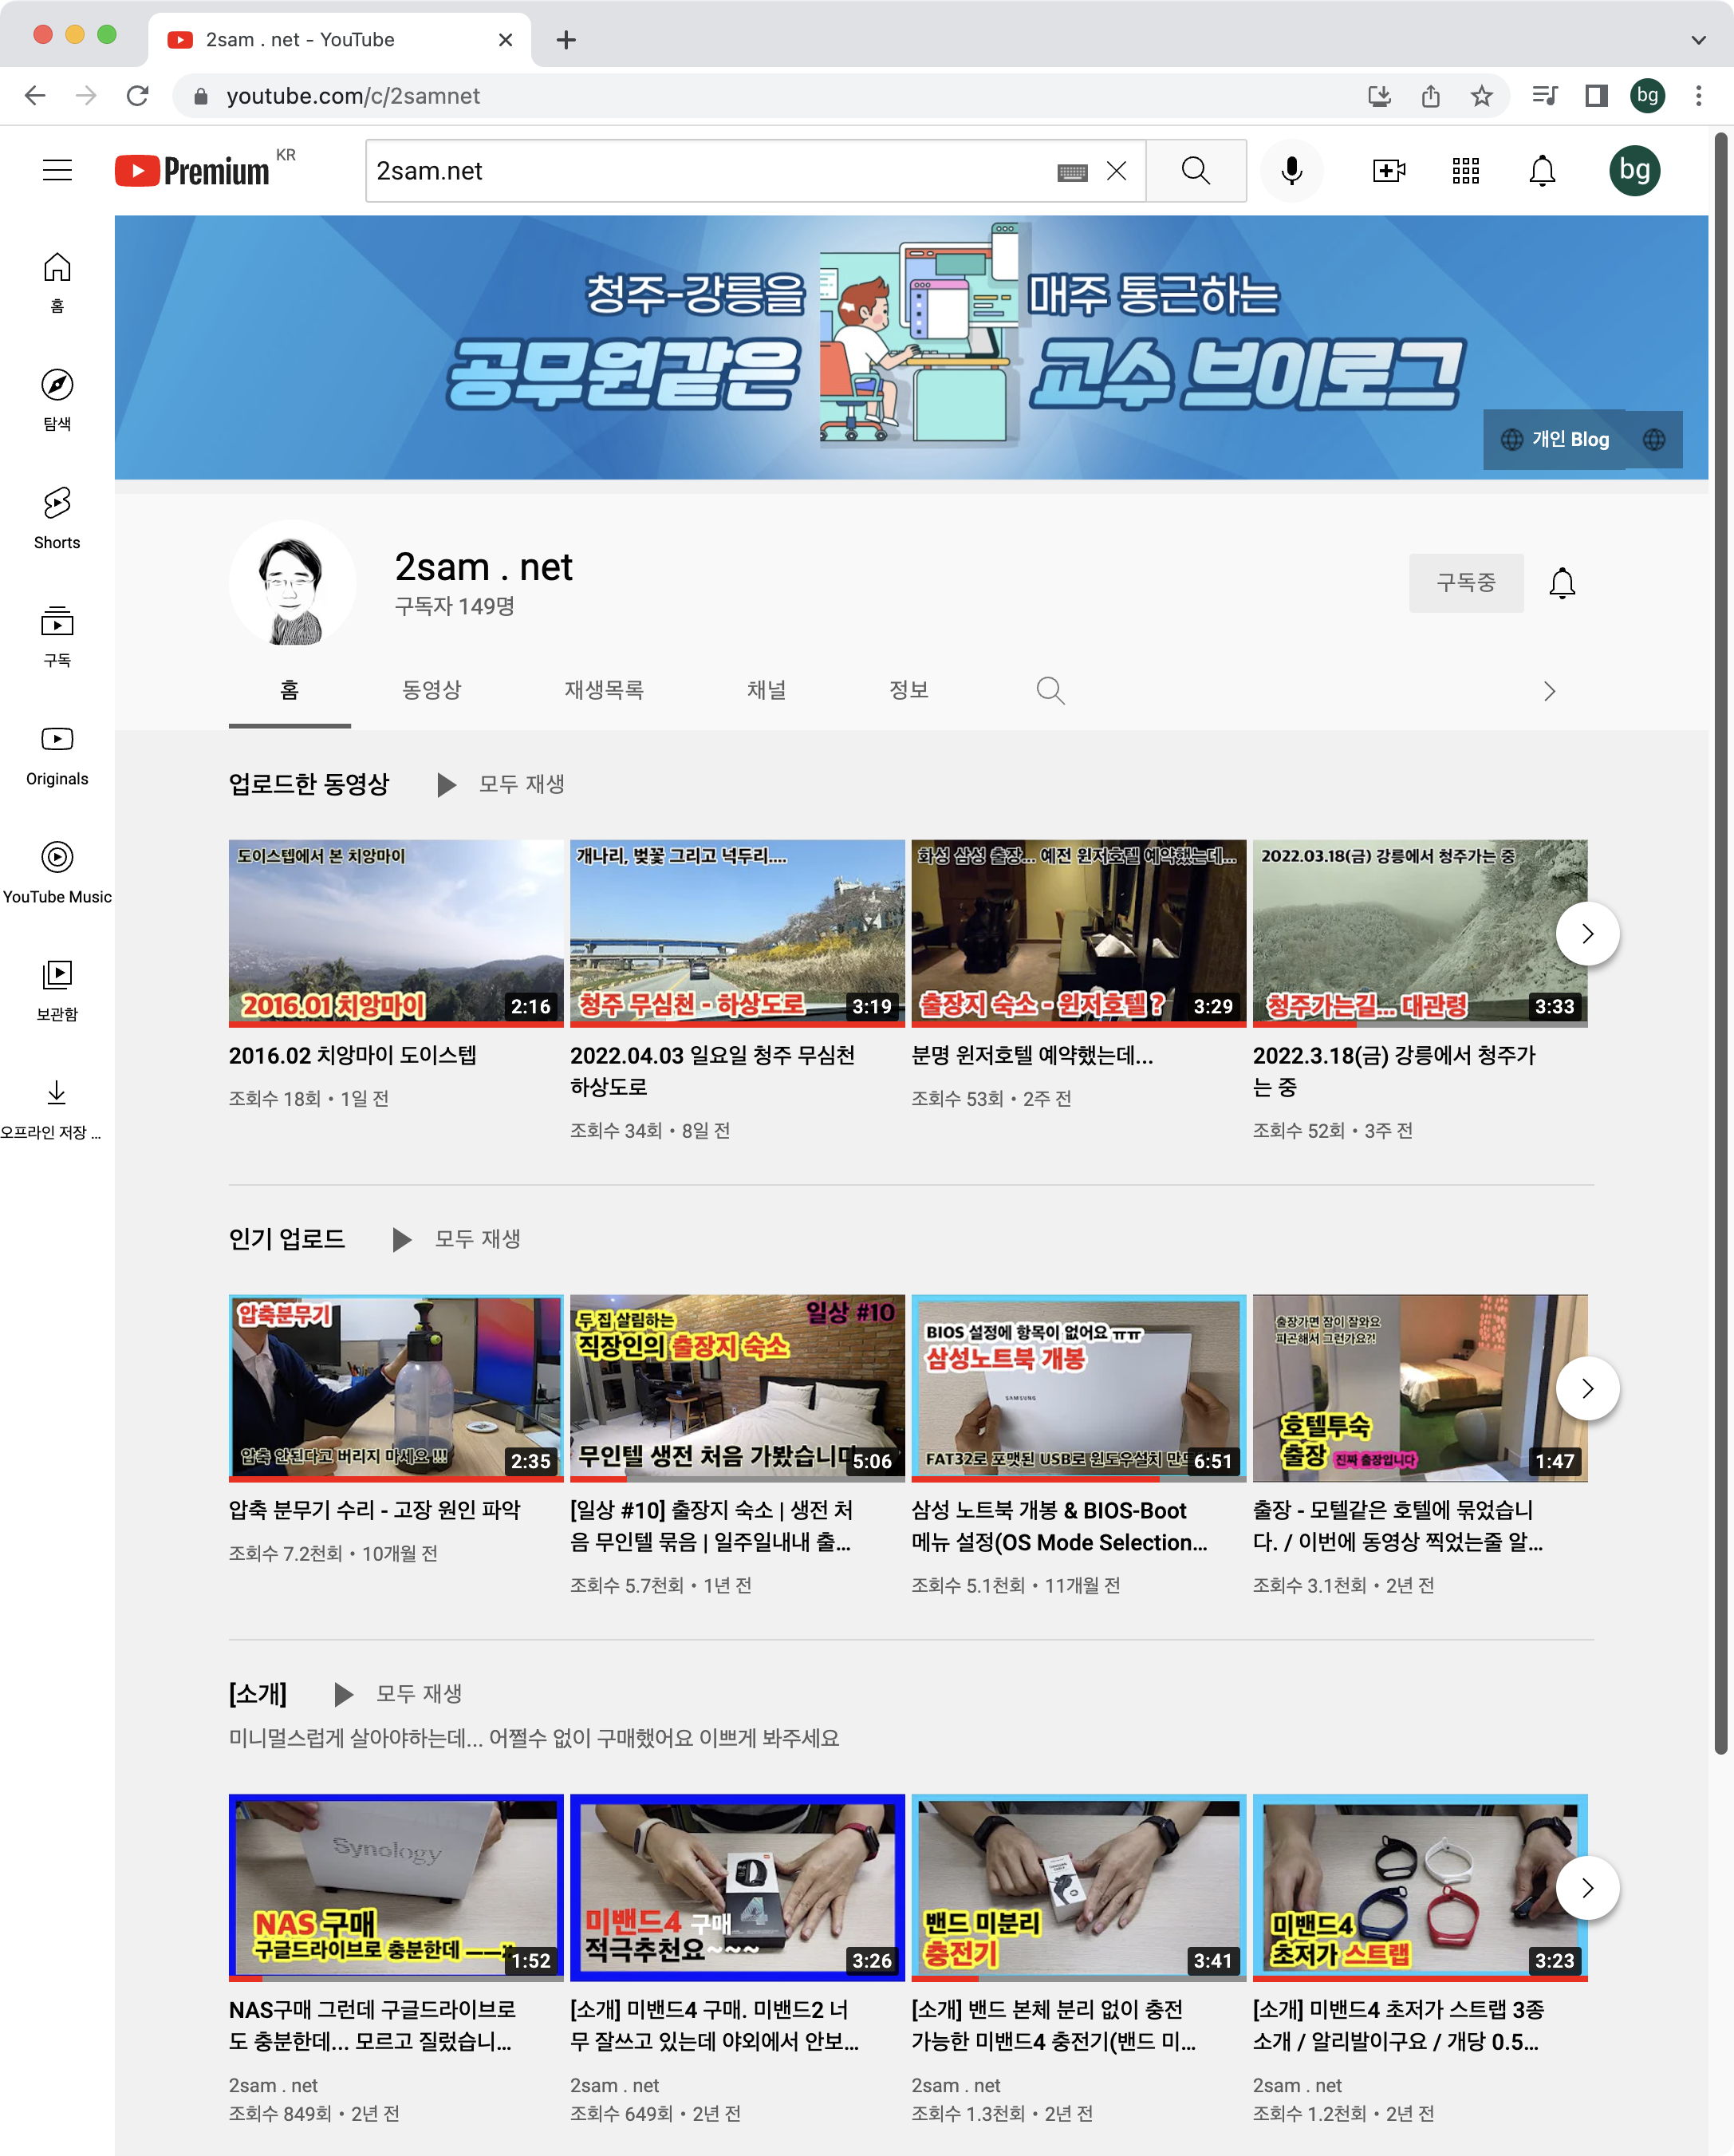Click 모두 재생 beside 인기 업로드
The image size is (1734, 2156).
(x=458, y=1239)
